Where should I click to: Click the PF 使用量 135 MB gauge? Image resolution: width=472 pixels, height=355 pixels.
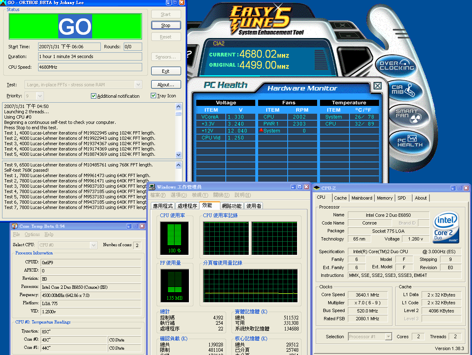[x=175, y=285]
